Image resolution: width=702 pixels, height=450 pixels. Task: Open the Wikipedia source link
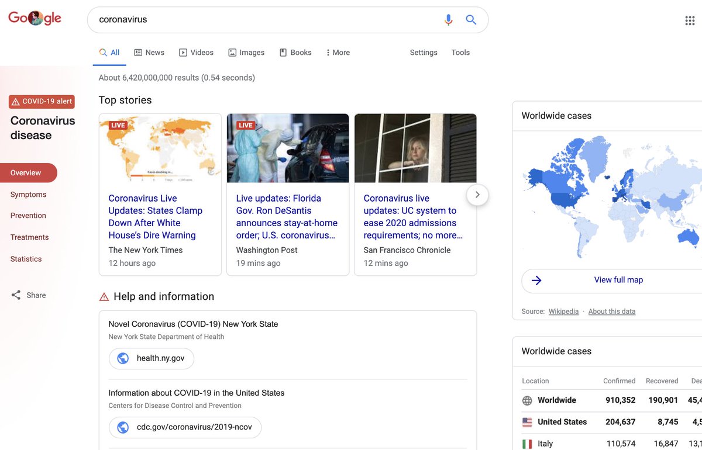coord(563,311)
